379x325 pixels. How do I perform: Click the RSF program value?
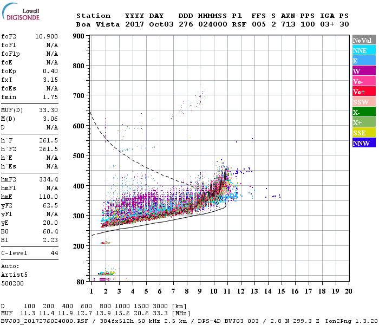239,24
